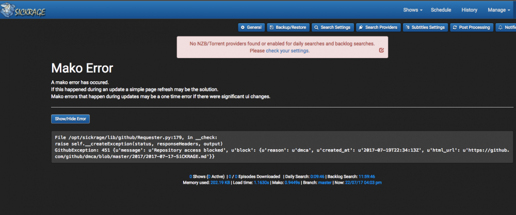
Task: Click the magnifier icon on Search Settings
Action: click(317, 28)
